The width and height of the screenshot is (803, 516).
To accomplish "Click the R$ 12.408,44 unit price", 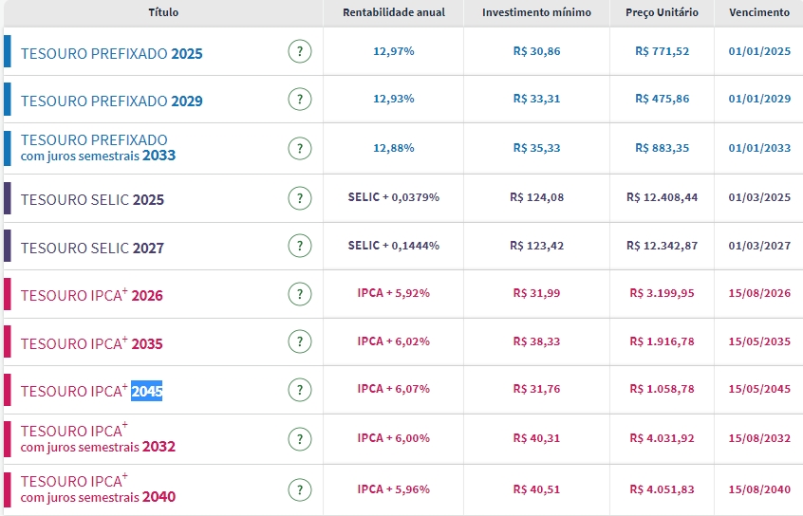I will 662,197.
